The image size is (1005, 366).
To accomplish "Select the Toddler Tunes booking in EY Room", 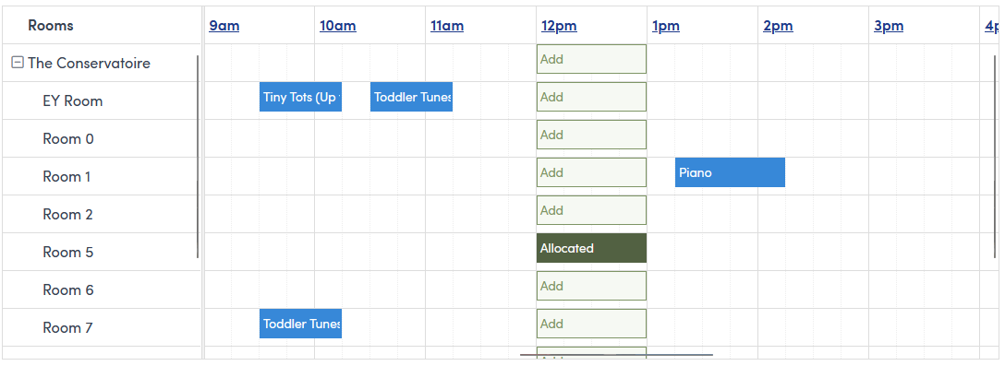I will pyautogui.click(x=411, y=97).
